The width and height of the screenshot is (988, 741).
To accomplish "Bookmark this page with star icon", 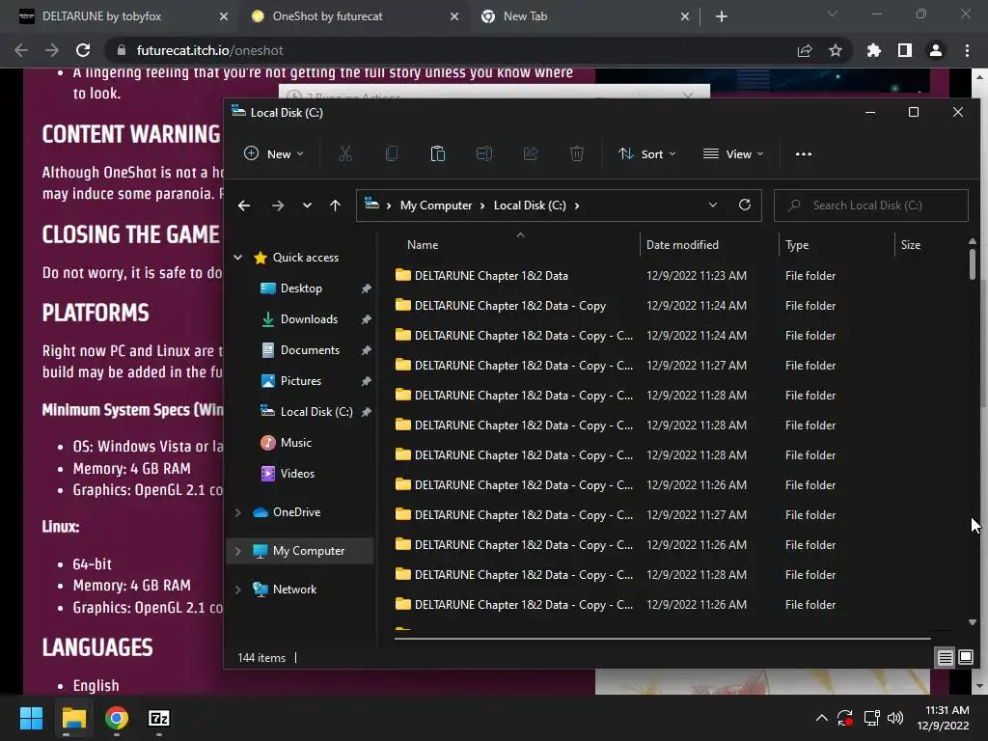I will point(836,50).
